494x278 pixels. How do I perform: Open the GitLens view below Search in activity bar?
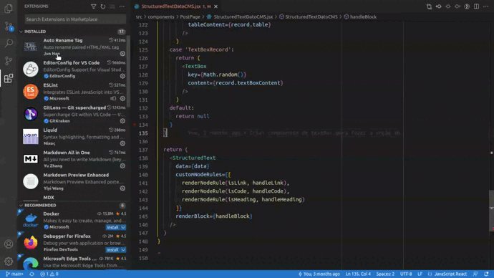pyautogui.click(x=9, y=60)
